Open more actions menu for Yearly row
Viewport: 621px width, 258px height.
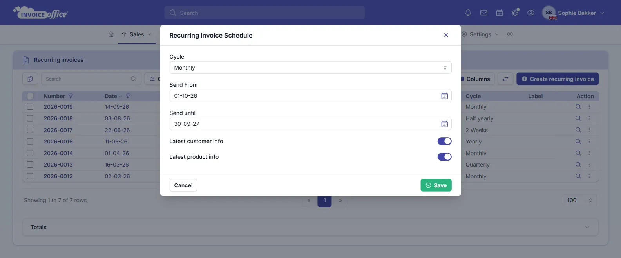(589, 142)
